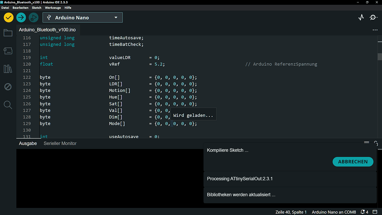Open the Serial Monitor magnifier icon
382x215 pixels.
pos(373,17)
